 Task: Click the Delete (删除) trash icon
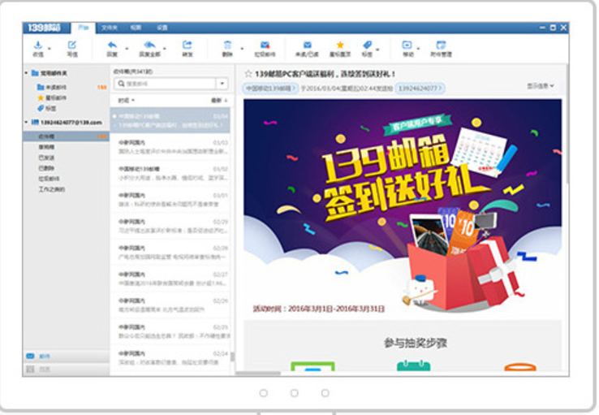pyautogui.click(x=227, y=45)
